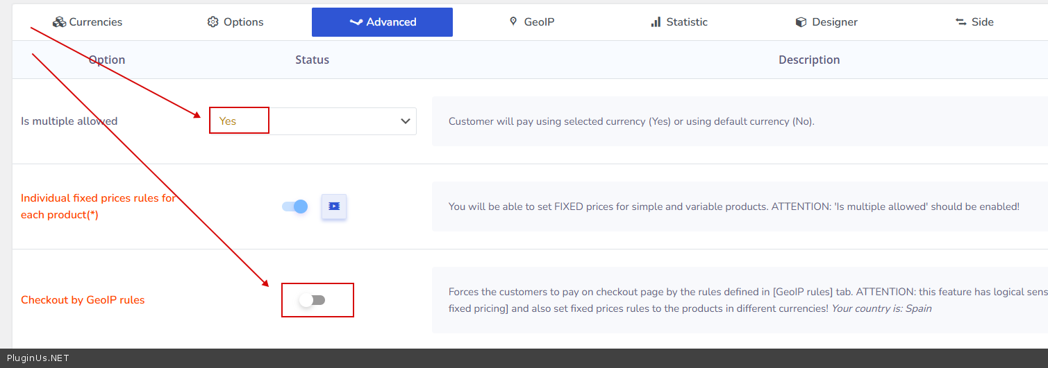Click the chevron arrow on Yes select box

tap(406, 121)
